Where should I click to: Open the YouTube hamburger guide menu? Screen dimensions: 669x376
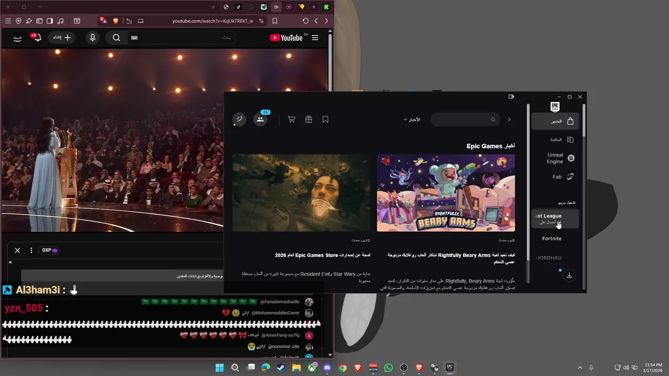(x=315, y=38)
